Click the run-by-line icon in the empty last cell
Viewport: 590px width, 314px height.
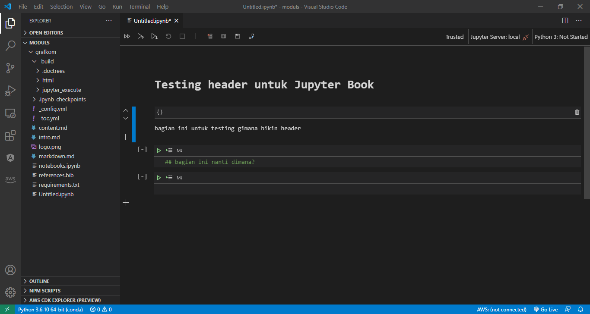click(x=169, y=178)
